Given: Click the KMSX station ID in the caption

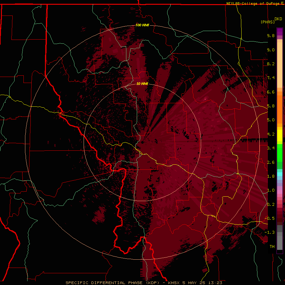Looking at the screenshot, I should coord(174,283).
